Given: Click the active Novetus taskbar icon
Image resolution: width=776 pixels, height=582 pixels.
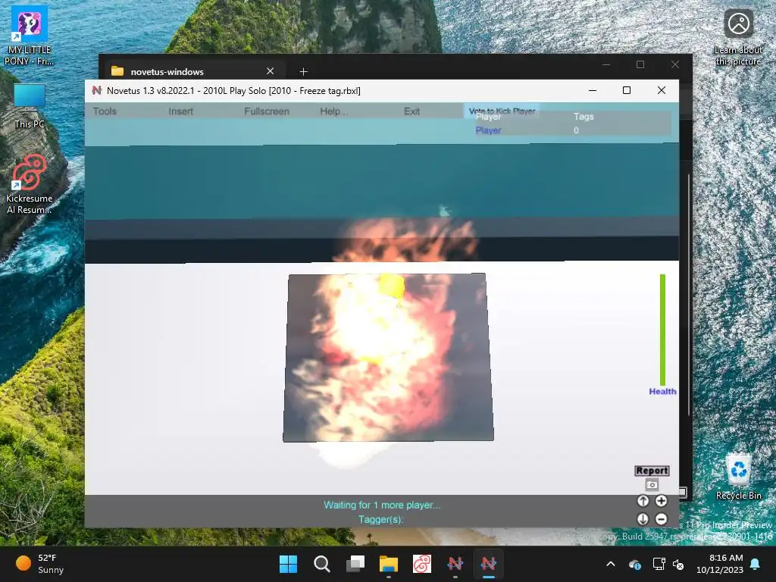Looking at the screenshot, I should [489, 564].
